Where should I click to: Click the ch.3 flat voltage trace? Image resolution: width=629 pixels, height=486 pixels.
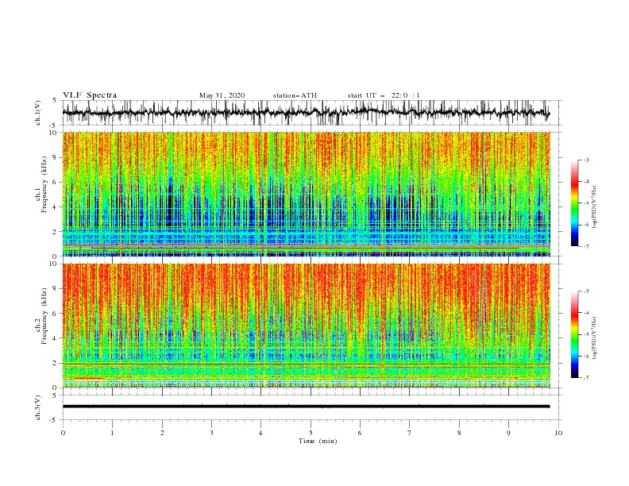pyautogui.click(x=306, y=407)
